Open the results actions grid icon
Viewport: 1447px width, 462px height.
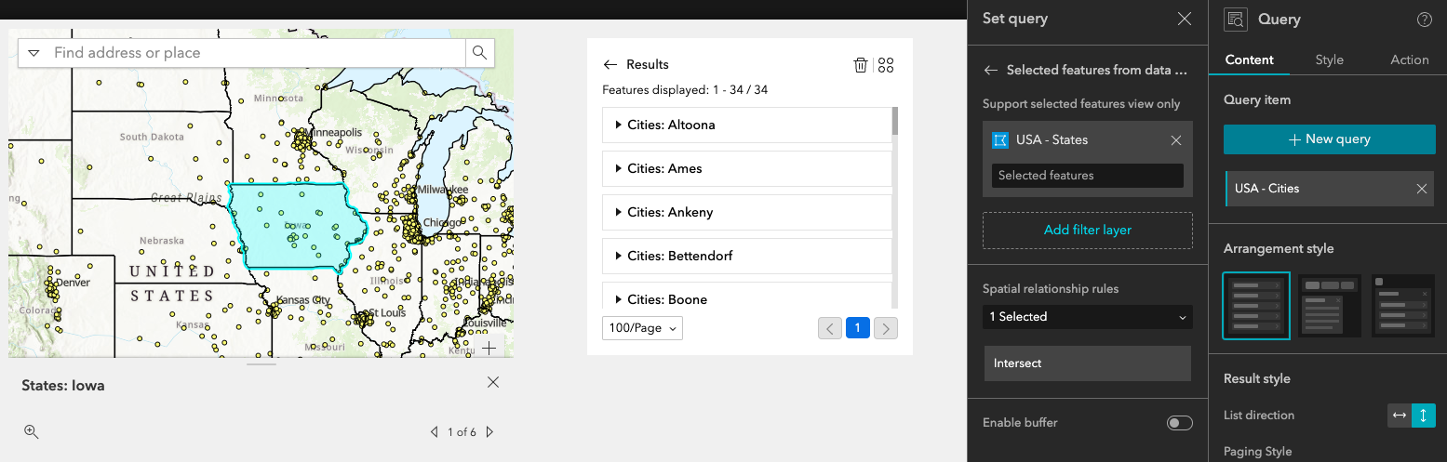coord(886,65)
